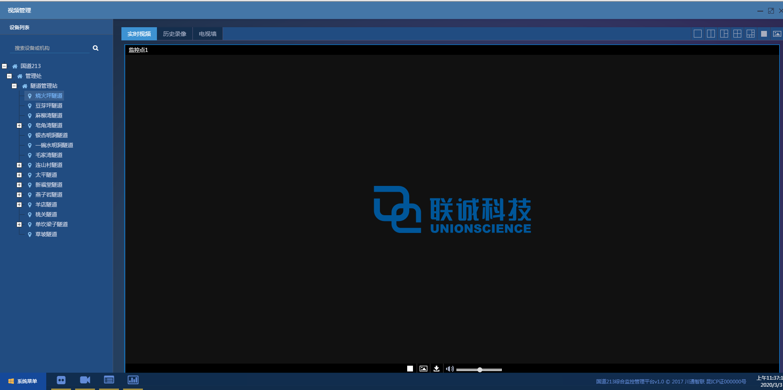The image size is (783, 390).
Task: Expand the 单坎梁子隧道 node
Action: point(19,224)
